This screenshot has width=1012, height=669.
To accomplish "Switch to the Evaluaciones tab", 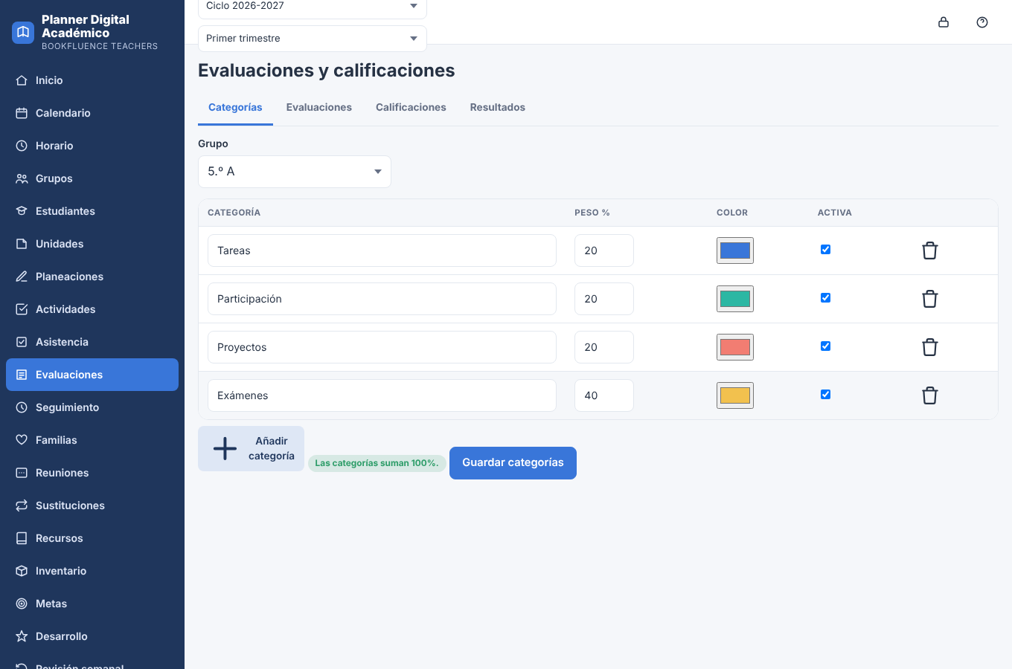I will point(319,108).
